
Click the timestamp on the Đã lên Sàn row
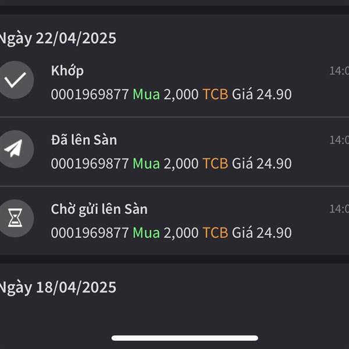point(339,140)
